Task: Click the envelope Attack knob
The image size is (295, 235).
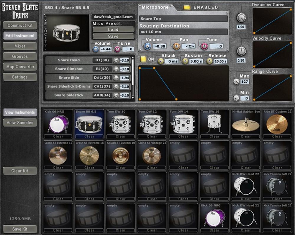Action: (161, 61)
